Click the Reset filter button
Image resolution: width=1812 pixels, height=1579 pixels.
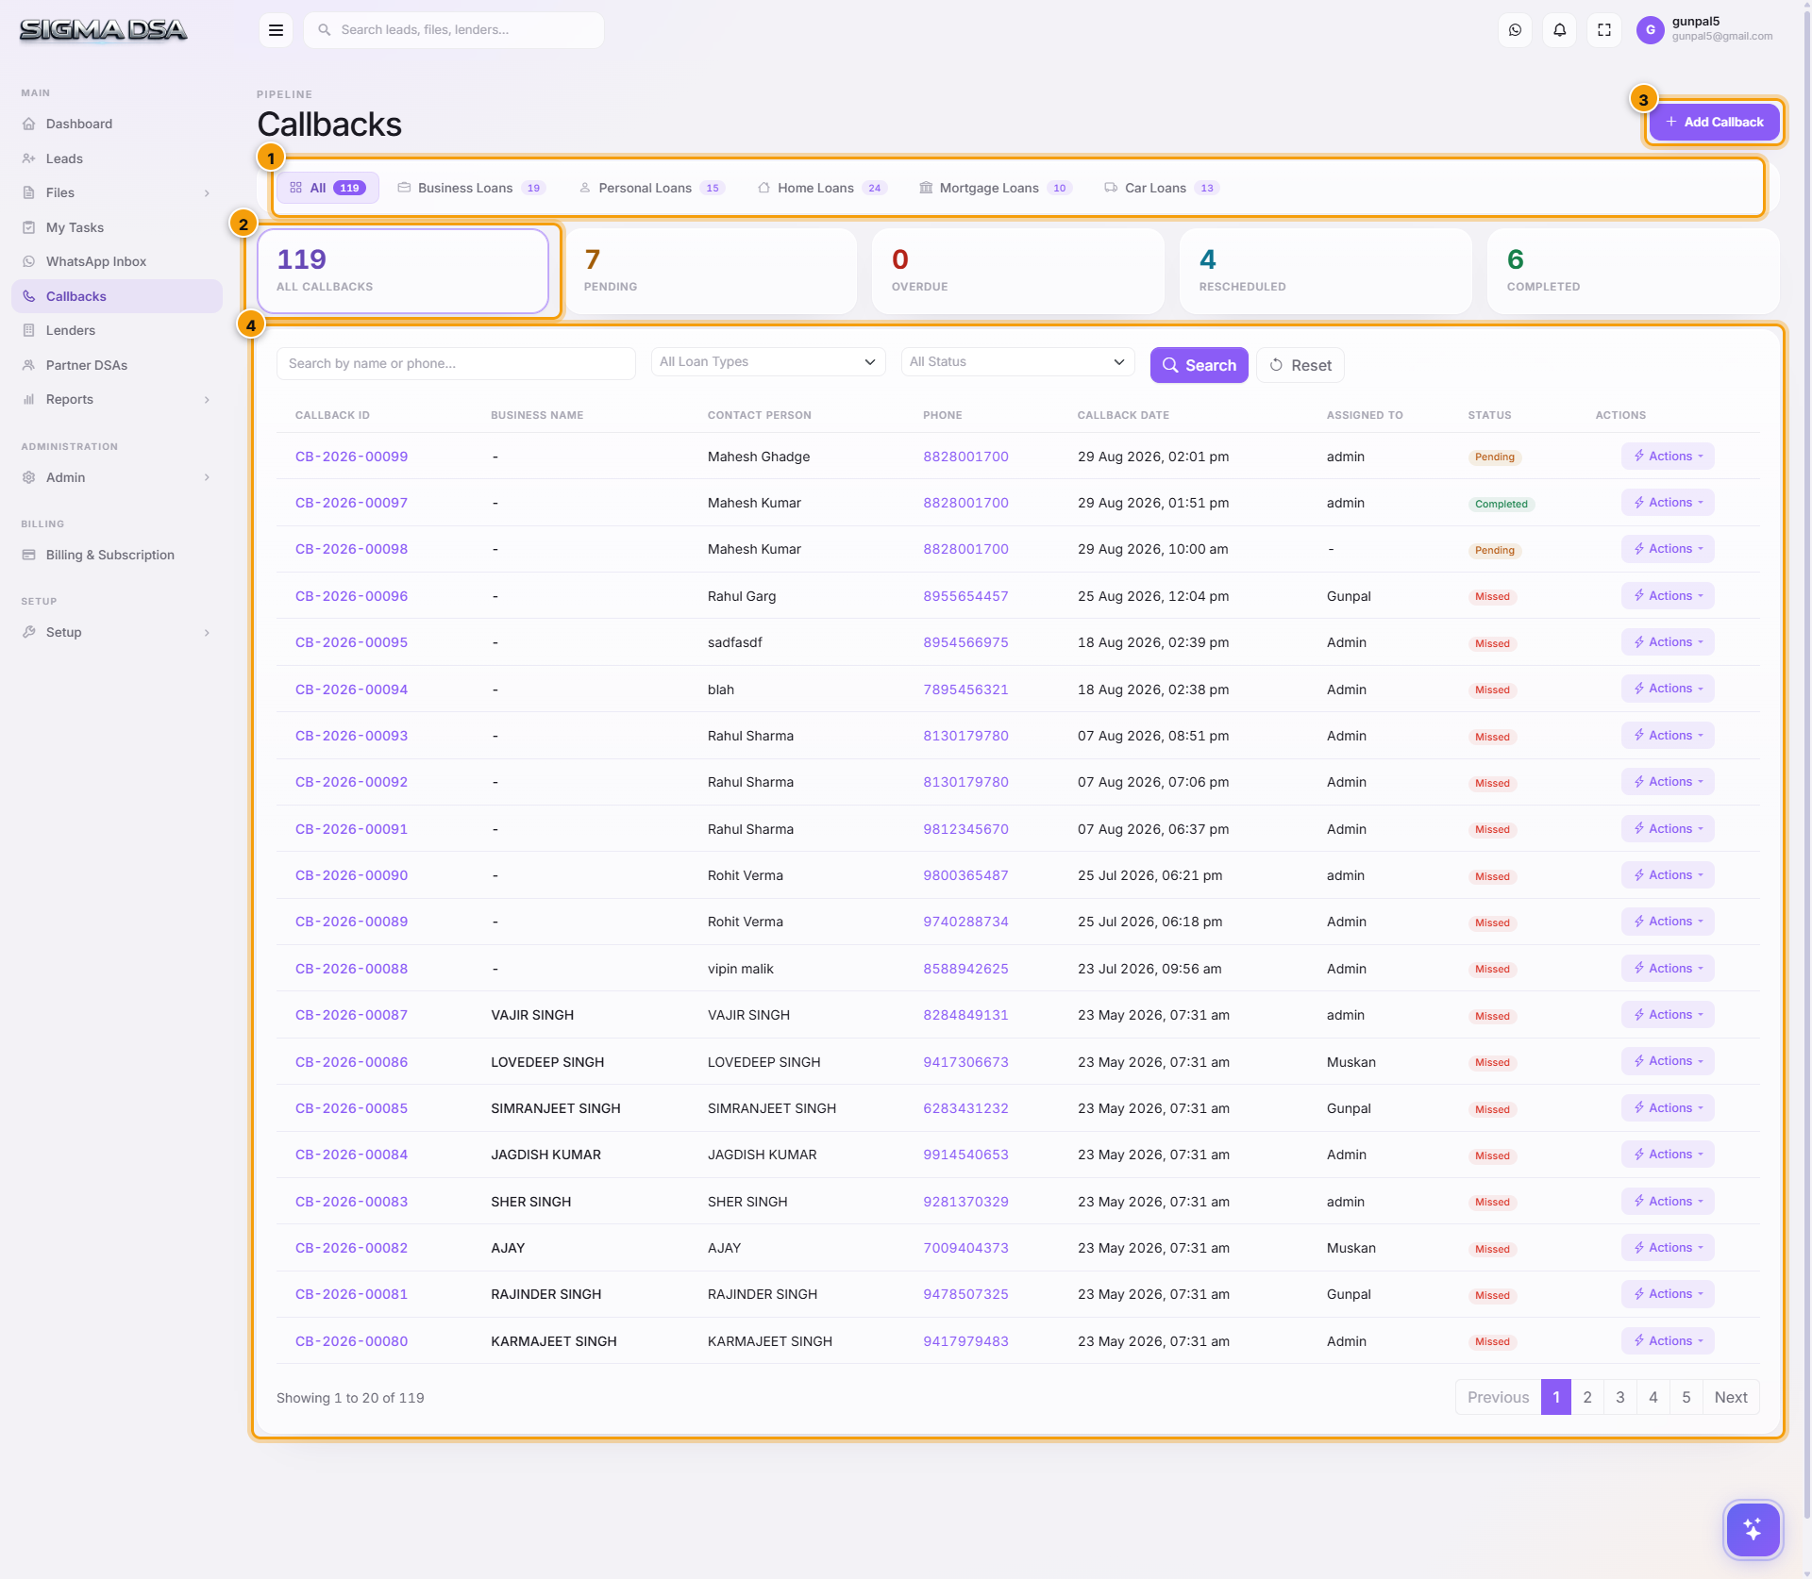[1300, 365]
